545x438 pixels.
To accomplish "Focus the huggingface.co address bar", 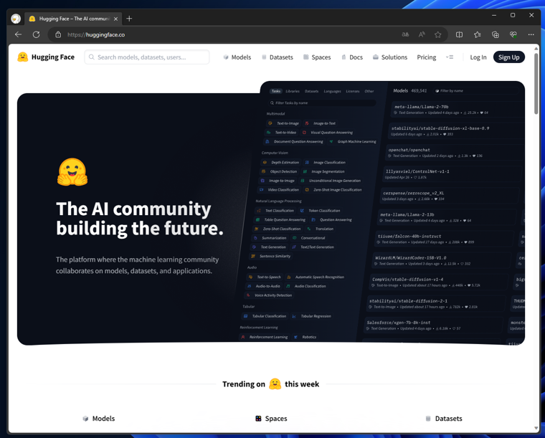I will tap(222, 34).
